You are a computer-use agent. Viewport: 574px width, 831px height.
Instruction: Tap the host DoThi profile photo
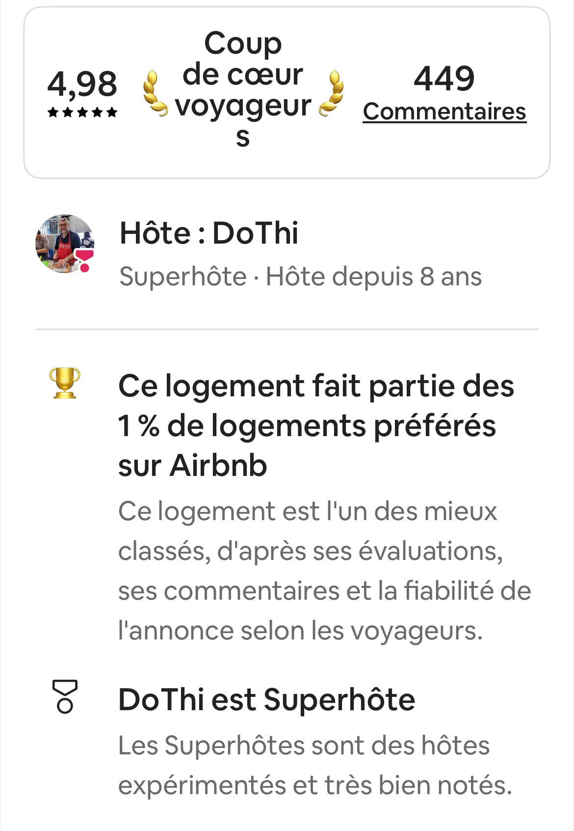click(65, 244)
